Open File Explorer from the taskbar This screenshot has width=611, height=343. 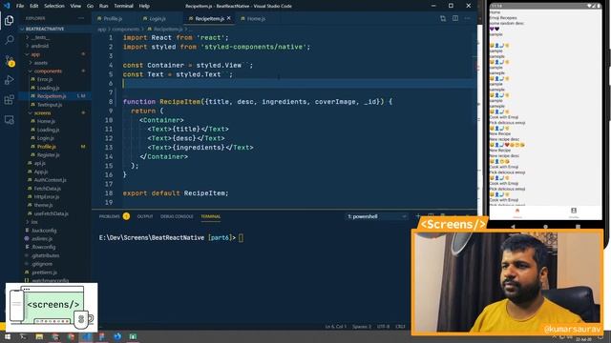coord(39,336)
